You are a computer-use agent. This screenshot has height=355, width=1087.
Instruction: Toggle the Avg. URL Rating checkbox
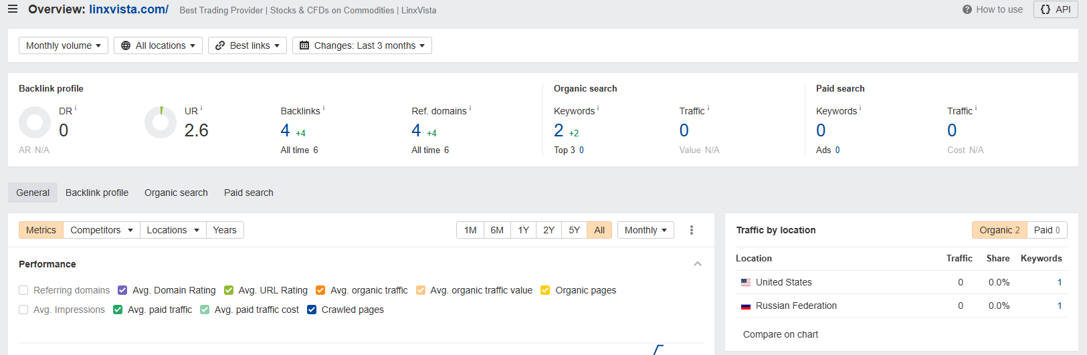[x=229, y=290]
